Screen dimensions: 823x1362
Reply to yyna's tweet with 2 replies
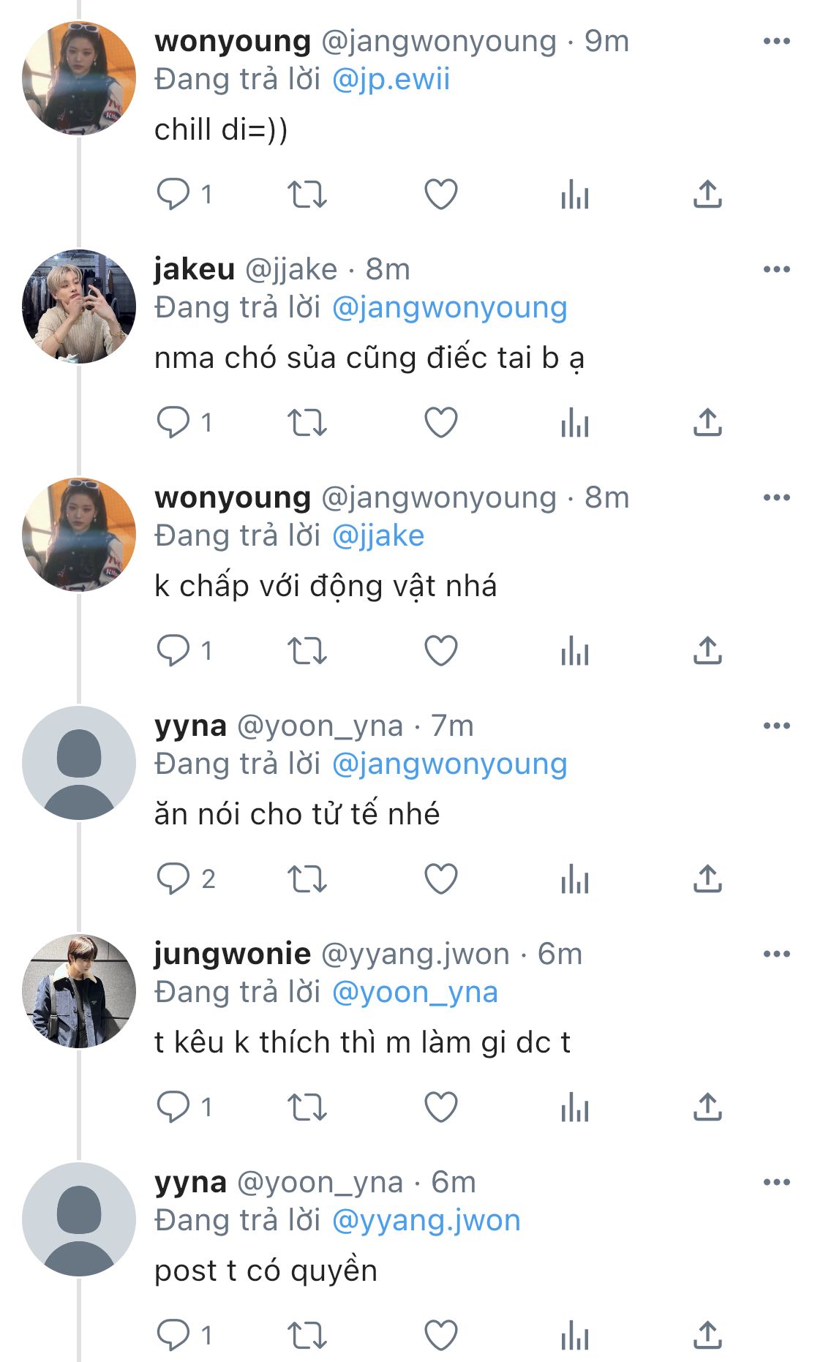(173, 879)
